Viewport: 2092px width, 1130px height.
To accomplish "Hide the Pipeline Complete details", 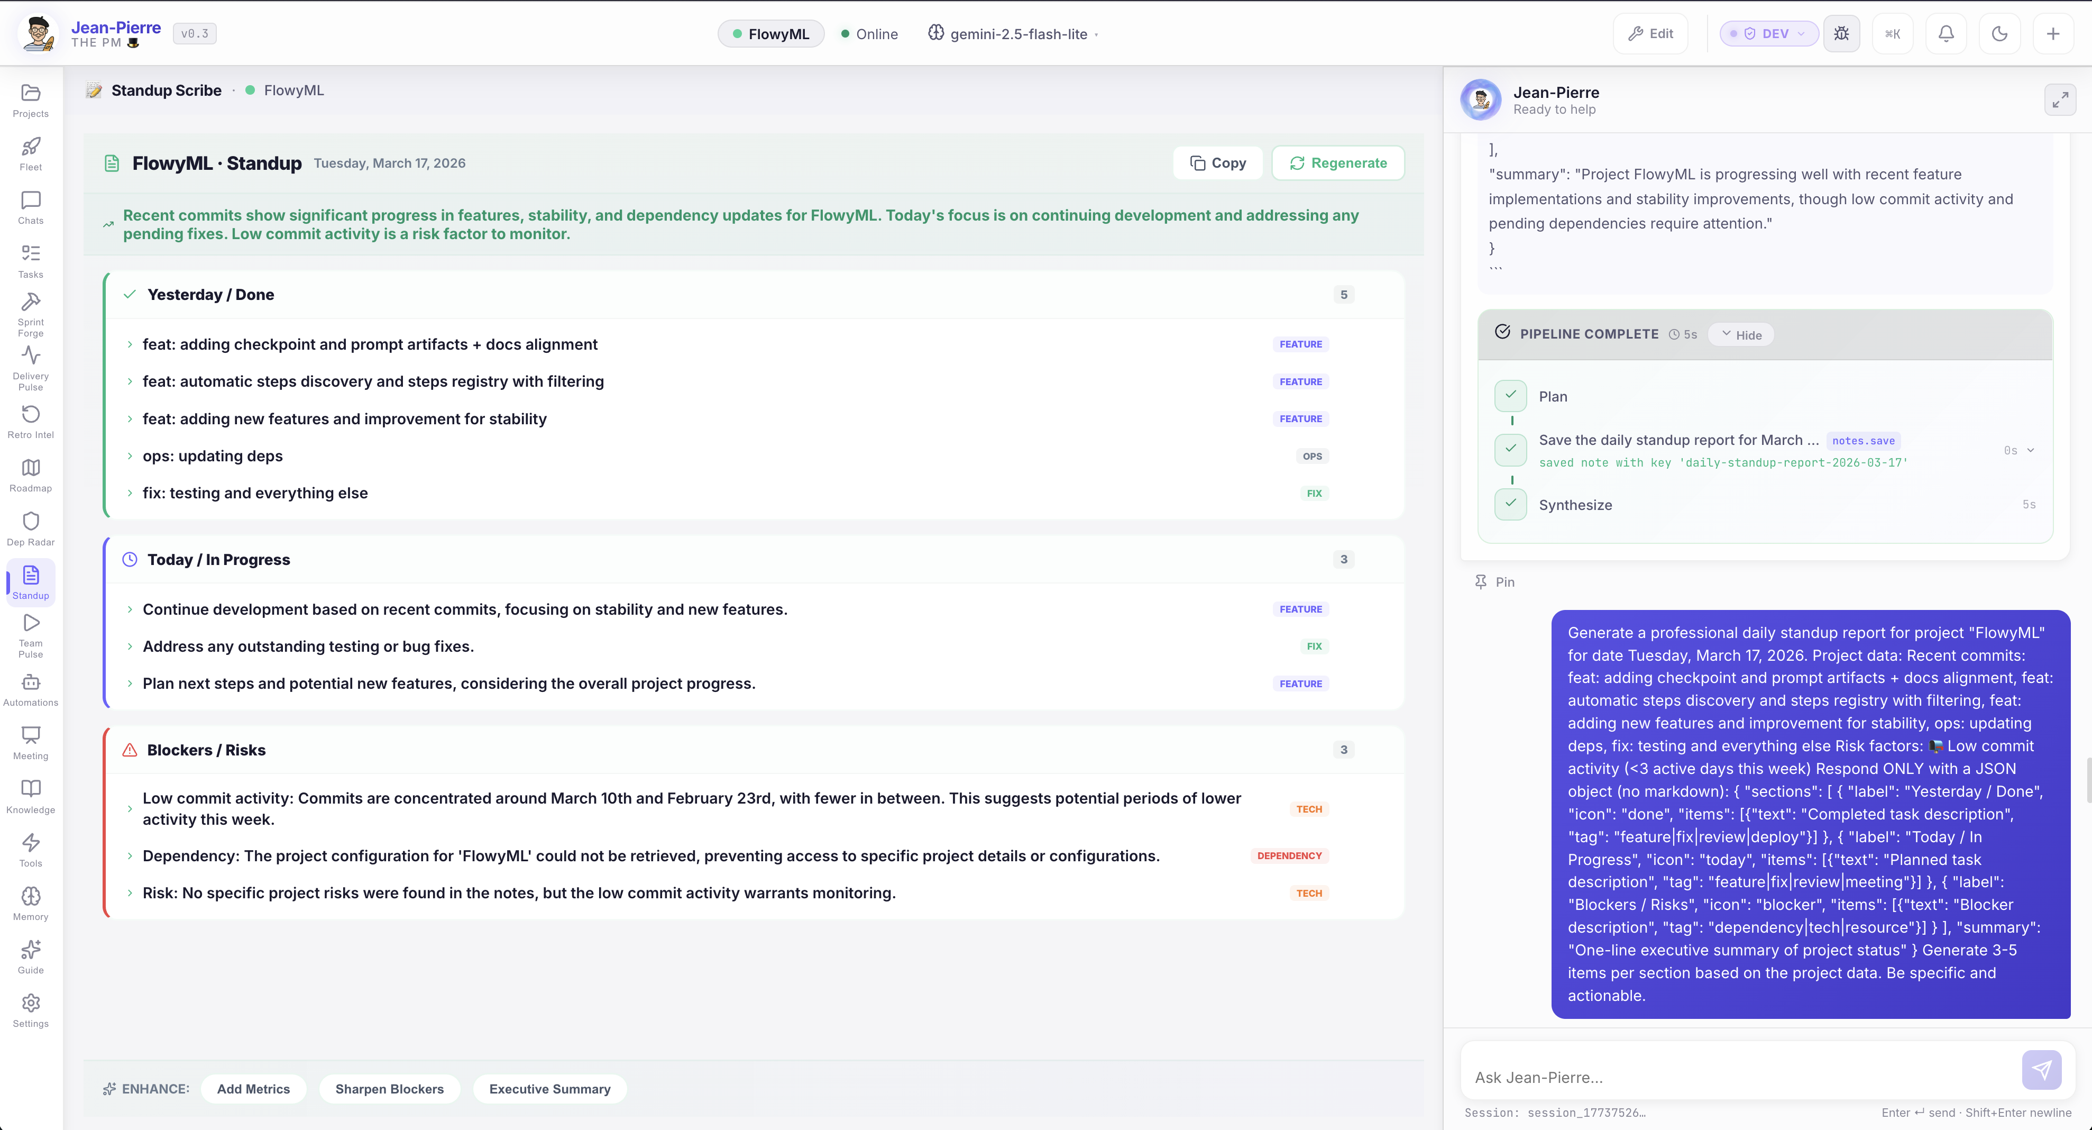I will point(1740,334).
